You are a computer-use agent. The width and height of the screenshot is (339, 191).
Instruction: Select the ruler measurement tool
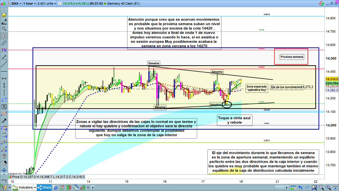coord(4,43)
